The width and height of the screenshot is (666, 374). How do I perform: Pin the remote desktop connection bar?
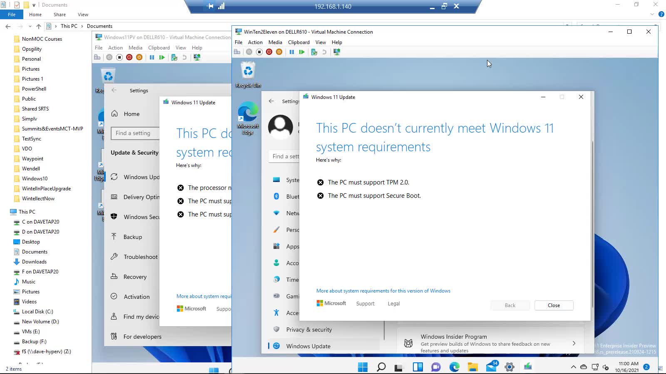[210, 6]
